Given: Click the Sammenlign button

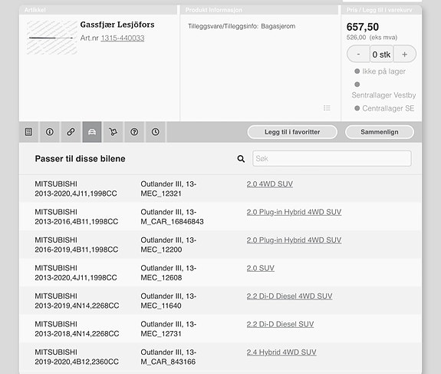Looking at the screenshot, I should click(380, 132).
